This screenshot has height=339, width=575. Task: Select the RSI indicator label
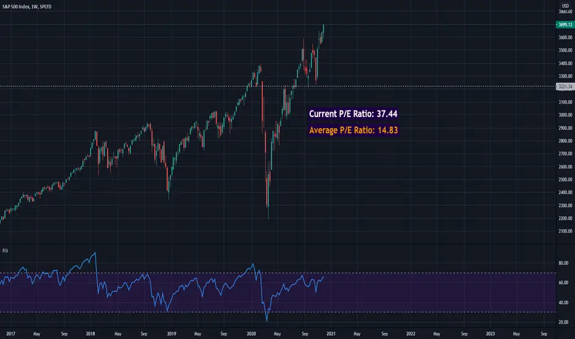(x=5, y=251)
